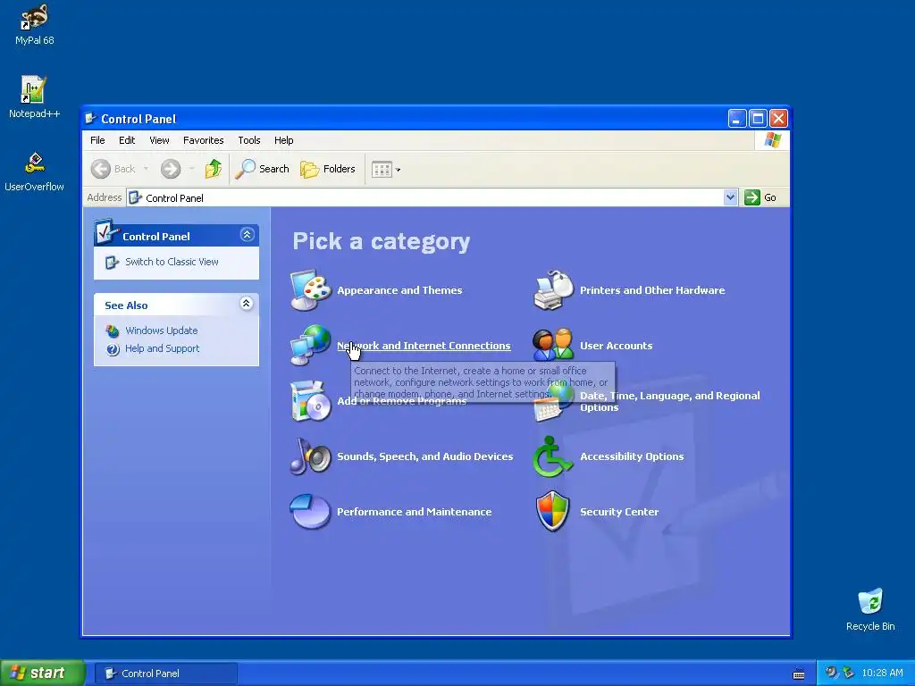Select the Recycle Bin desktop icon
Screen dimensions: 915x686
coord(870,609)
